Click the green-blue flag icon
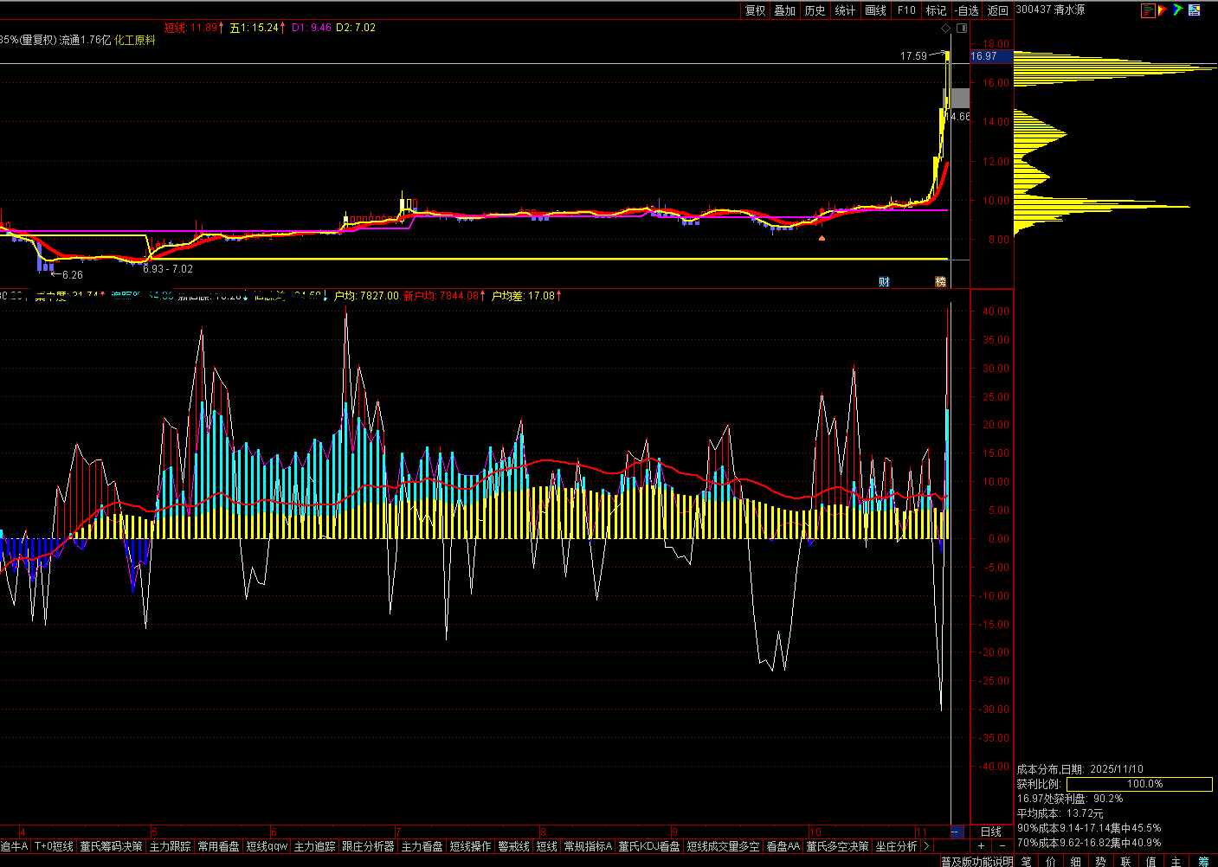1218x867 pixels. coord(1177,10)
